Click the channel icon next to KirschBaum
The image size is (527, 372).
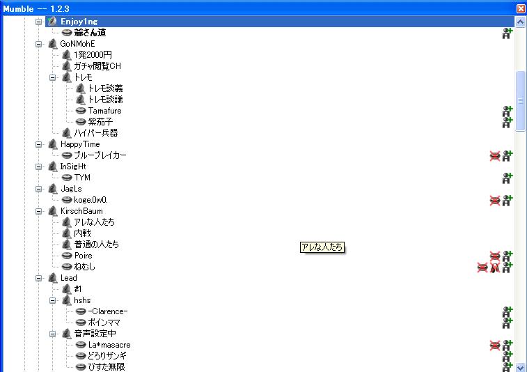coord(52,211)
